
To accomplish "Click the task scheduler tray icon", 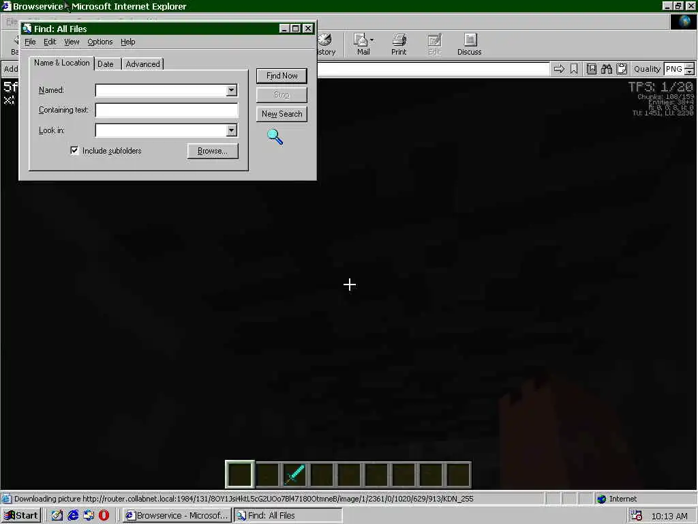I will [636, 516].
